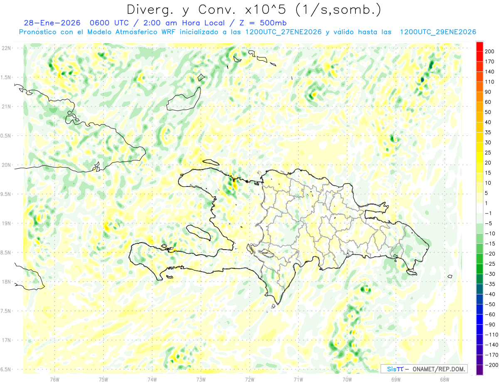Click the '19N' latitude label
The height and width of the screenshot is (385, 499).
point(6,223)
